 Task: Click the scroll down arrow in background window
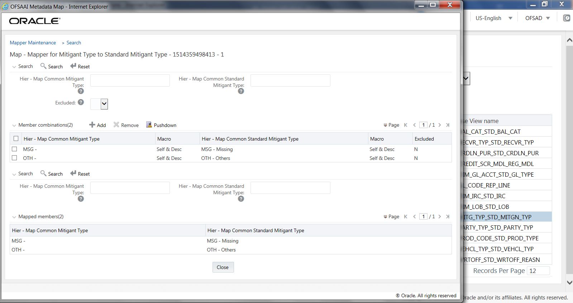tap(569, 282)
